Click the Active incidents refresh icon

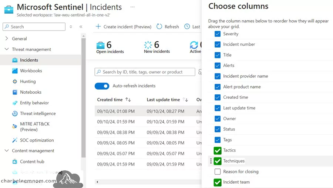point(194,45)
